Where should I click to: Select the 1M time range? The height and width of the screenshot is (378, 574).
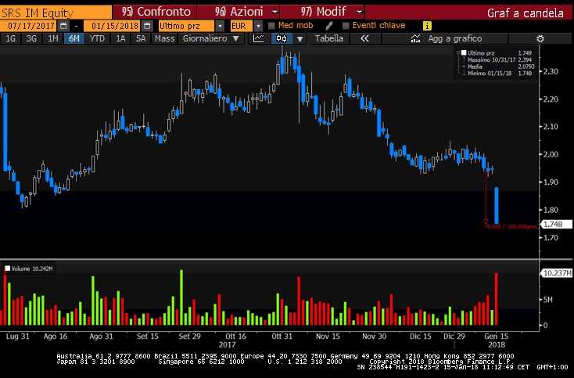pyautogui.click(x=53, y=38)
